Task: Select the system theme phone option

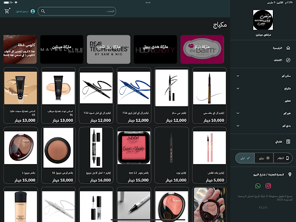Action: (283, 158)
